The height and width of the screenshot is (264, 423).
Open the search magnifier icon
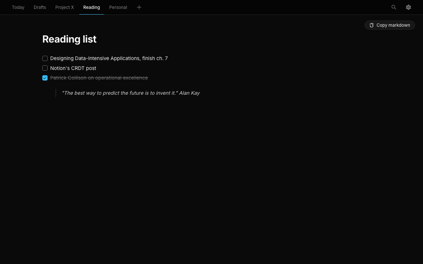394,7
